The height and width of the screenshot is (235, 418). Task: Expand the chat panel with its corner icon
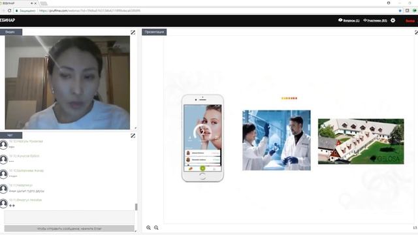[133, 136]
